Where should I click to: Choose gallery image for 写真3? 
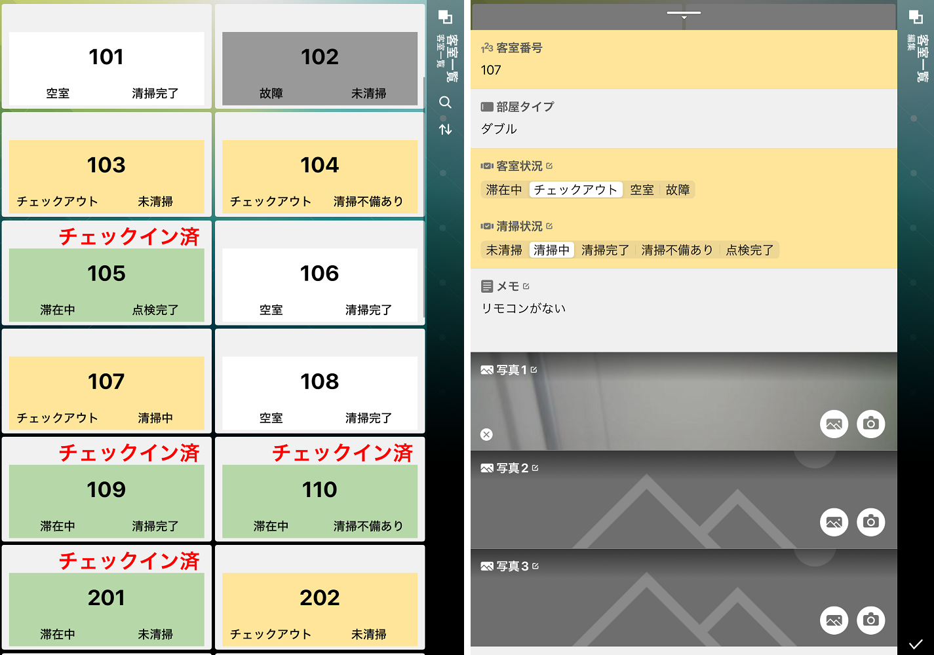coord(834,620)
